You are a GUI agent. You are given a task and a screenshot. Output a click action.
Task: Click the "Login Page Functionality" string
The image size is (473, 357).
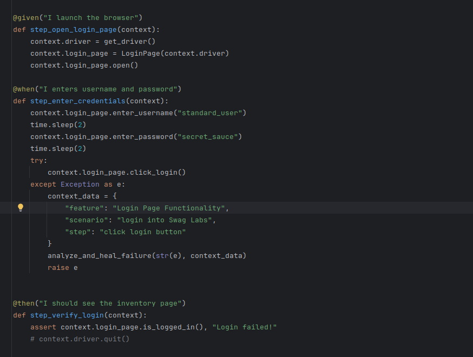(168, 208)
